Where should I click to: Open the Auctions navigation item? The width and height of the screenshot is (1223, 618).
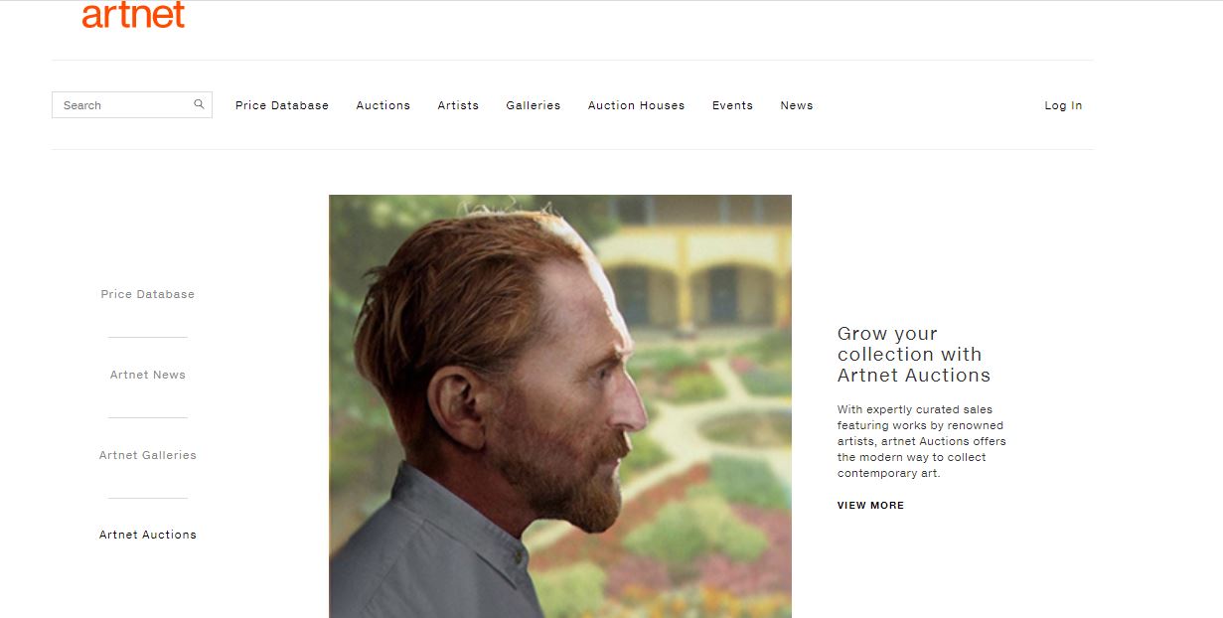click(x=382, y=105)
